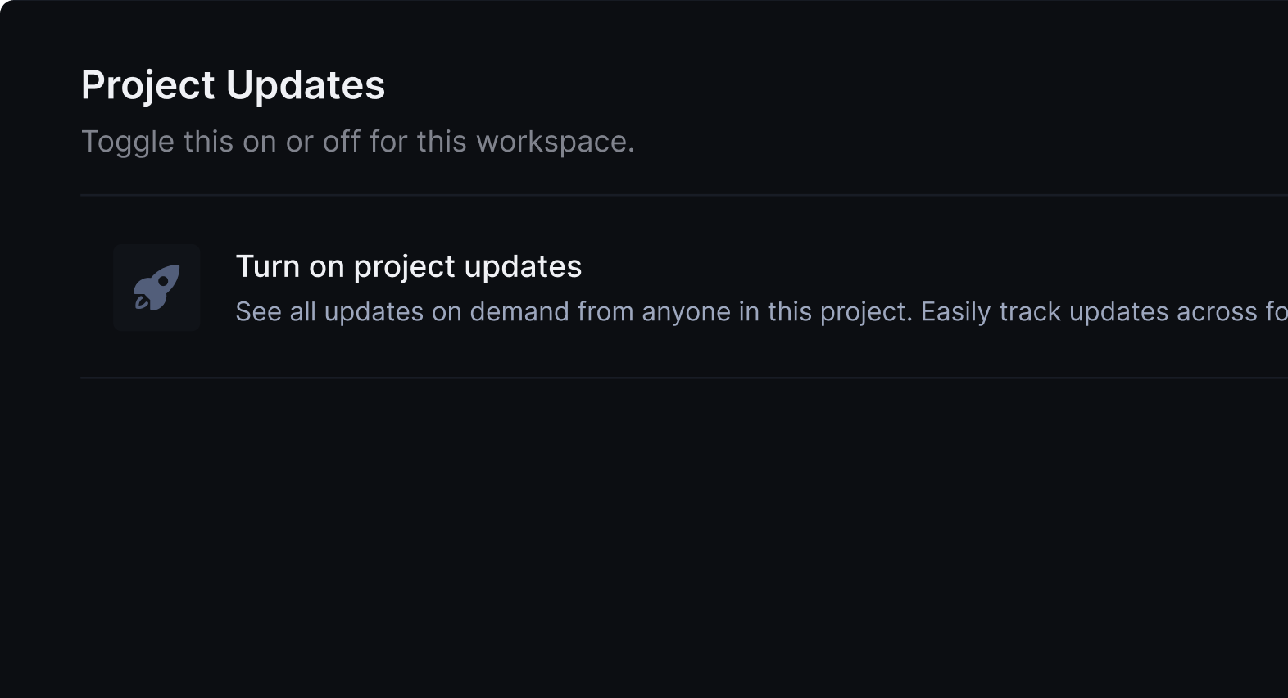Viewport: 1288px width, 698px height.
Task: Click the word "Updates" in the page heading
Action: (x=305, y=85)
